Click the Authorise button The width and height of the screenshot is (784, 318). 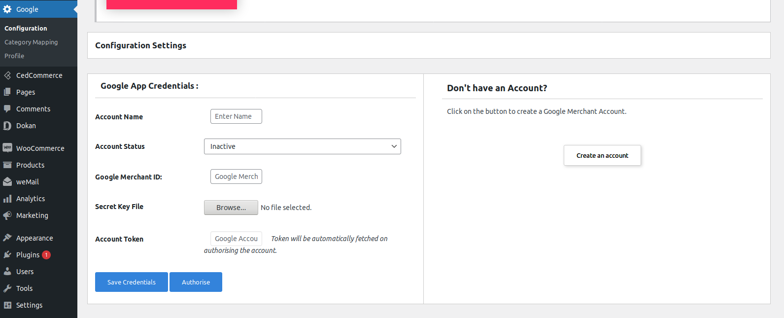[196, 282]
